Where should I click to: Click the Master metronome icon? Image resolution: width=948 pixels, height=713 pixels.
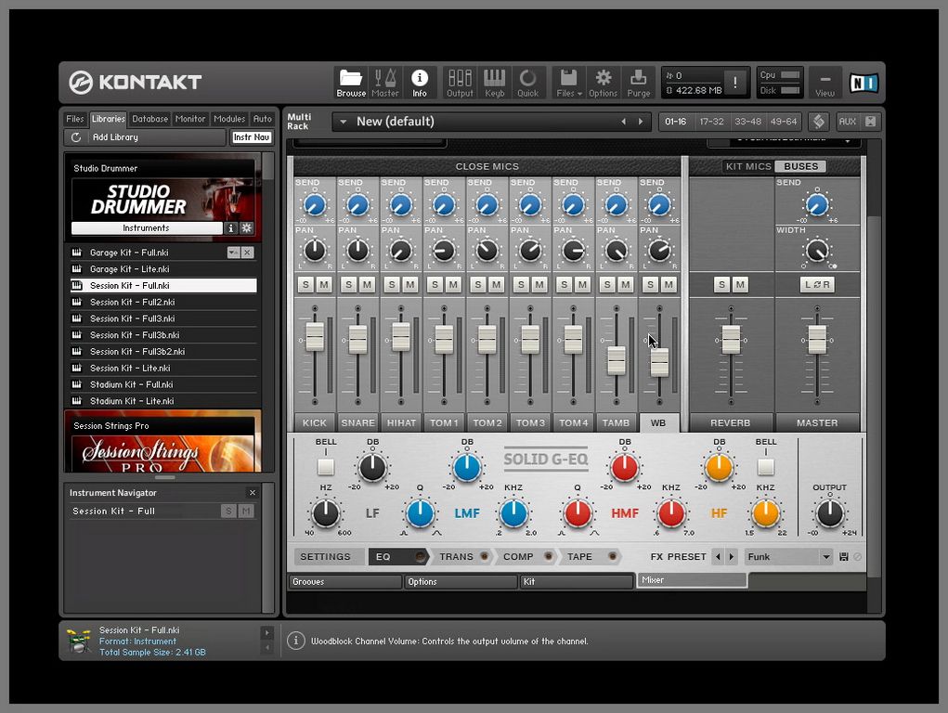click(x=385, y=83)
